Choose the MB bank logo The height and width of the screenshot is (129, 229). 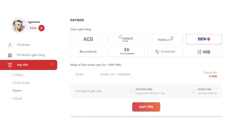(204, 52)
